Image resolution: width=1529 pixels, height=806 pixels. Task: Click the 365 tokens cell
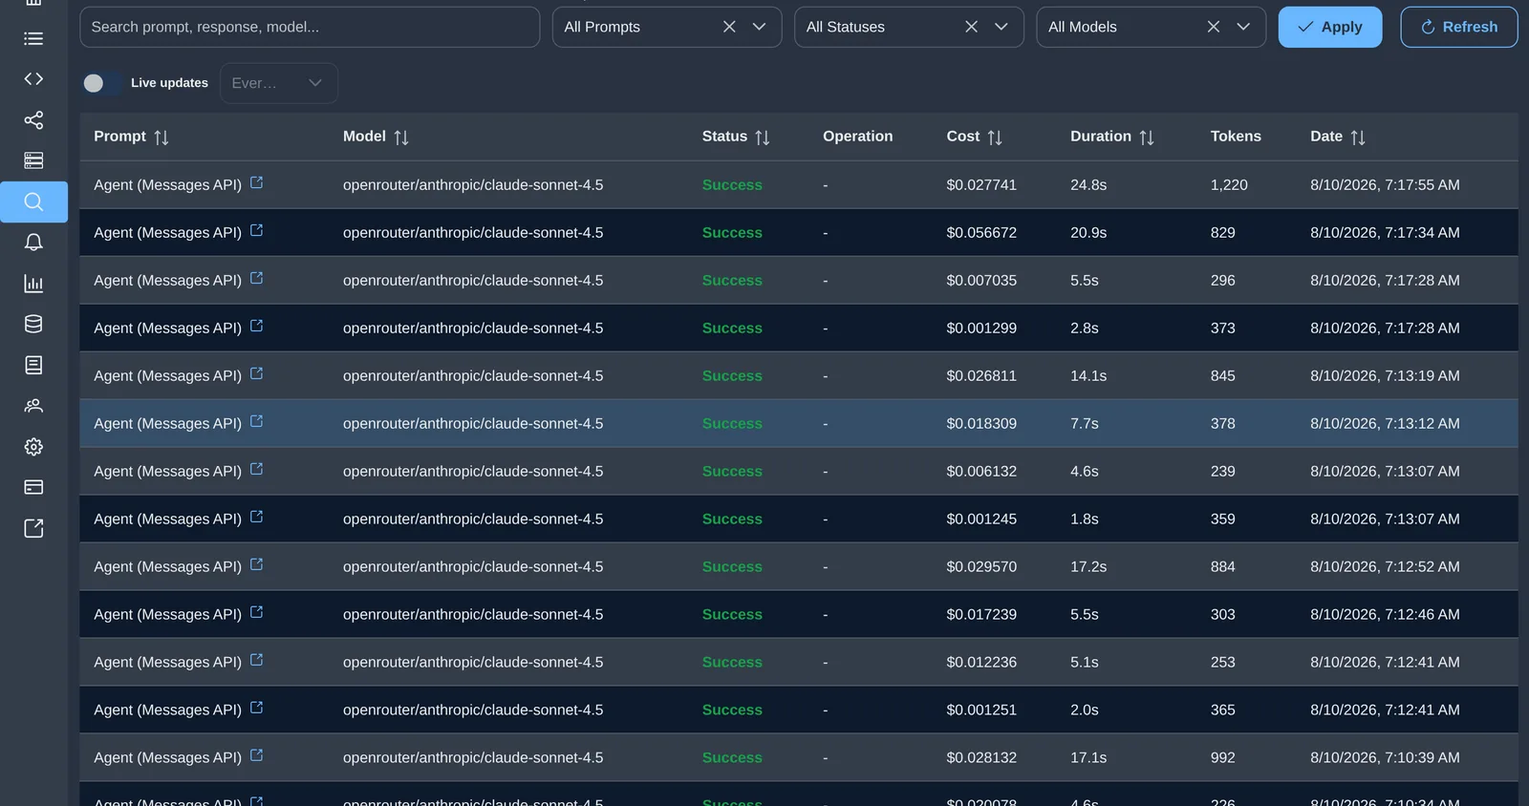point(1223,710)
